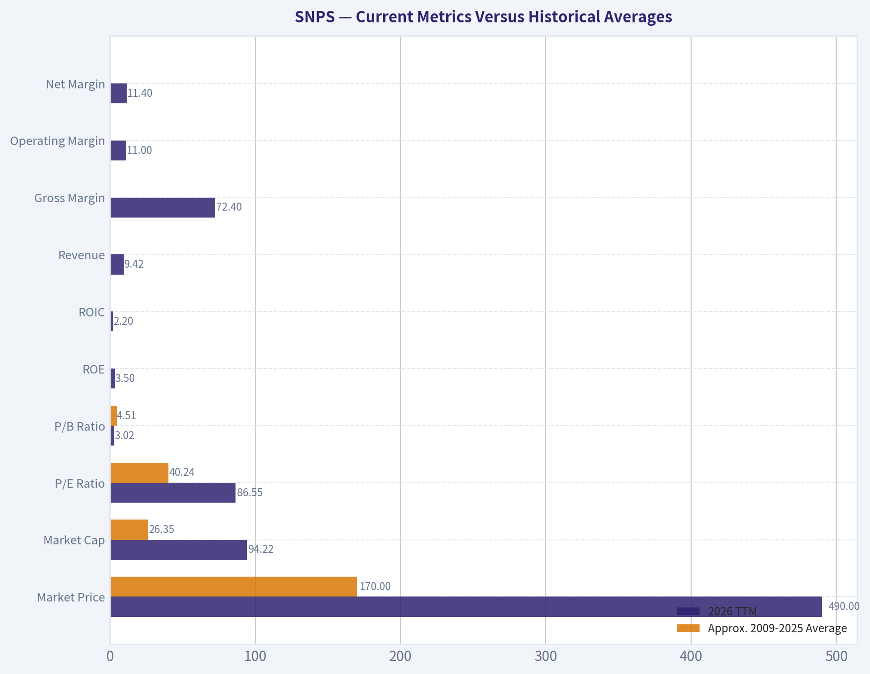The width and height of the screenshot is (870, 674).
Task: Select the orange Market Cap 26.35 bar
Action: [129, 530]
